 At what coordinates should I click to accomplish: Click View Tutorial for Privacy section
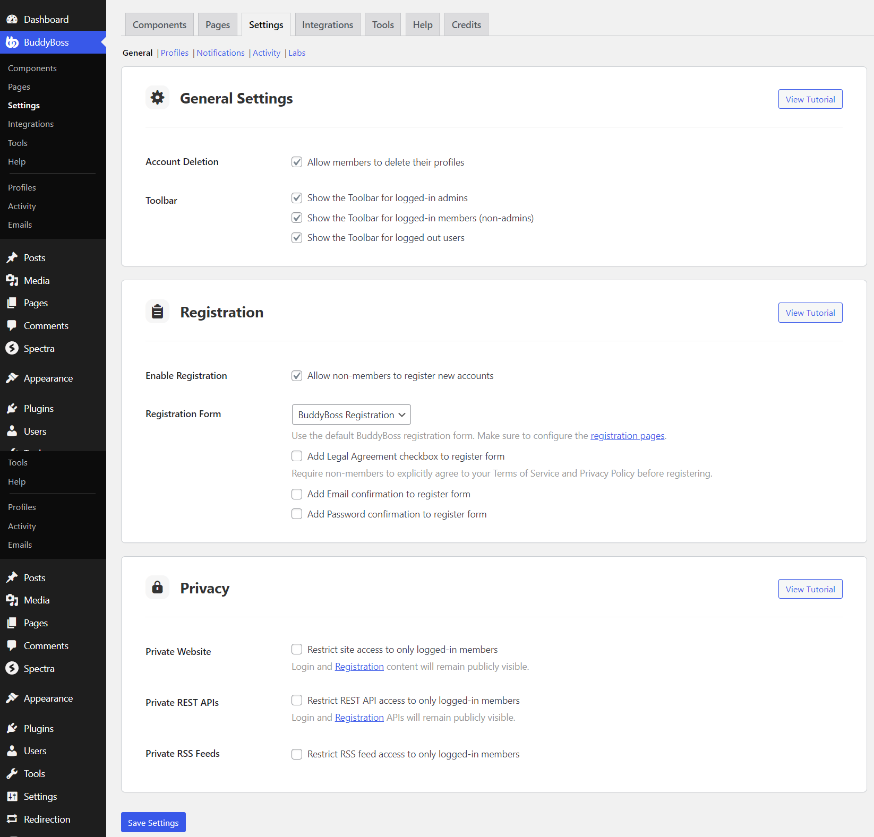(810, 589)
